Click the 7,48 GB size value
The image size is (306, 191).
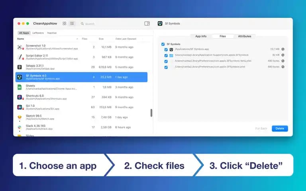[106, 117]
